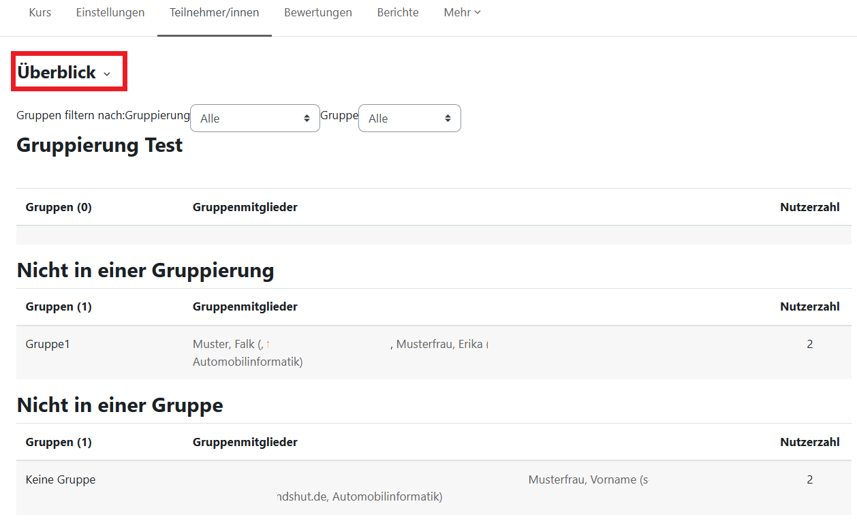Image resolution: width=857 pixels, height=521 pixels.
Task: Click the Muster, Falk member link
Action: click(221, 344)
